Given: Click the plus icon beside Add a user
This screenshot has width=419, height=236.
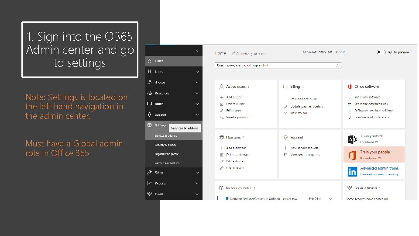Looking at the screenshot, I should click(x=222, y=97).
